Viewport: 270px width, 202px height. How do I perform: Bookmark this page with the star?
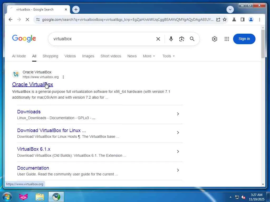click(225, 19)
